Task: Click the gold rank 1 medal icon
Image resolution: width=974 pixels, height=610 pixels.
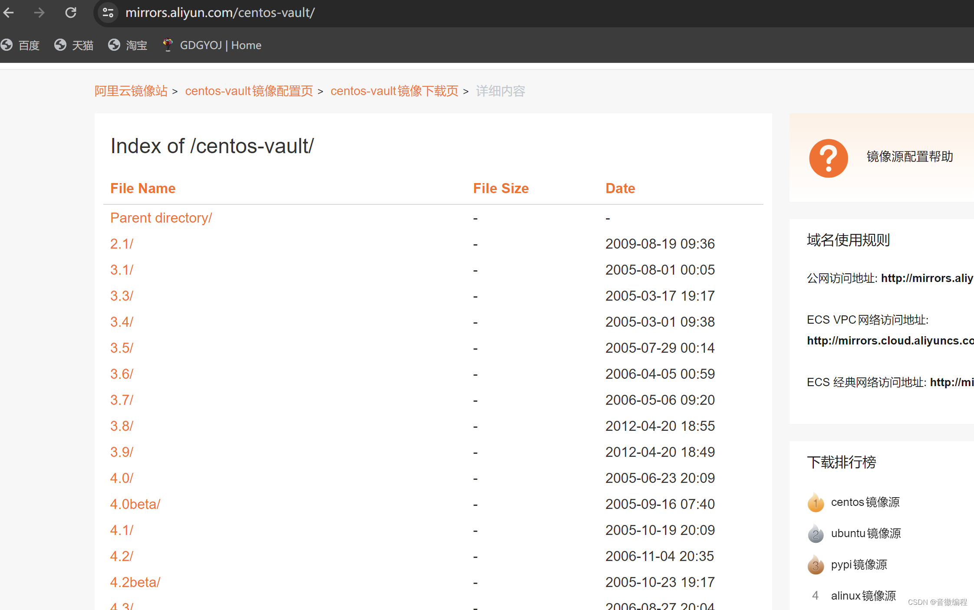Action: [x=816, y=502]
